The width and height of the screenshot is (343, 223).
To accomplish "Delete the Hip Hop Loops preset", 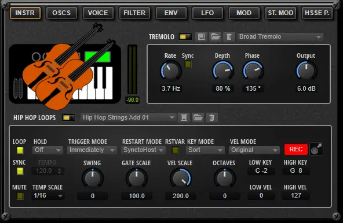I will [211, 118].
